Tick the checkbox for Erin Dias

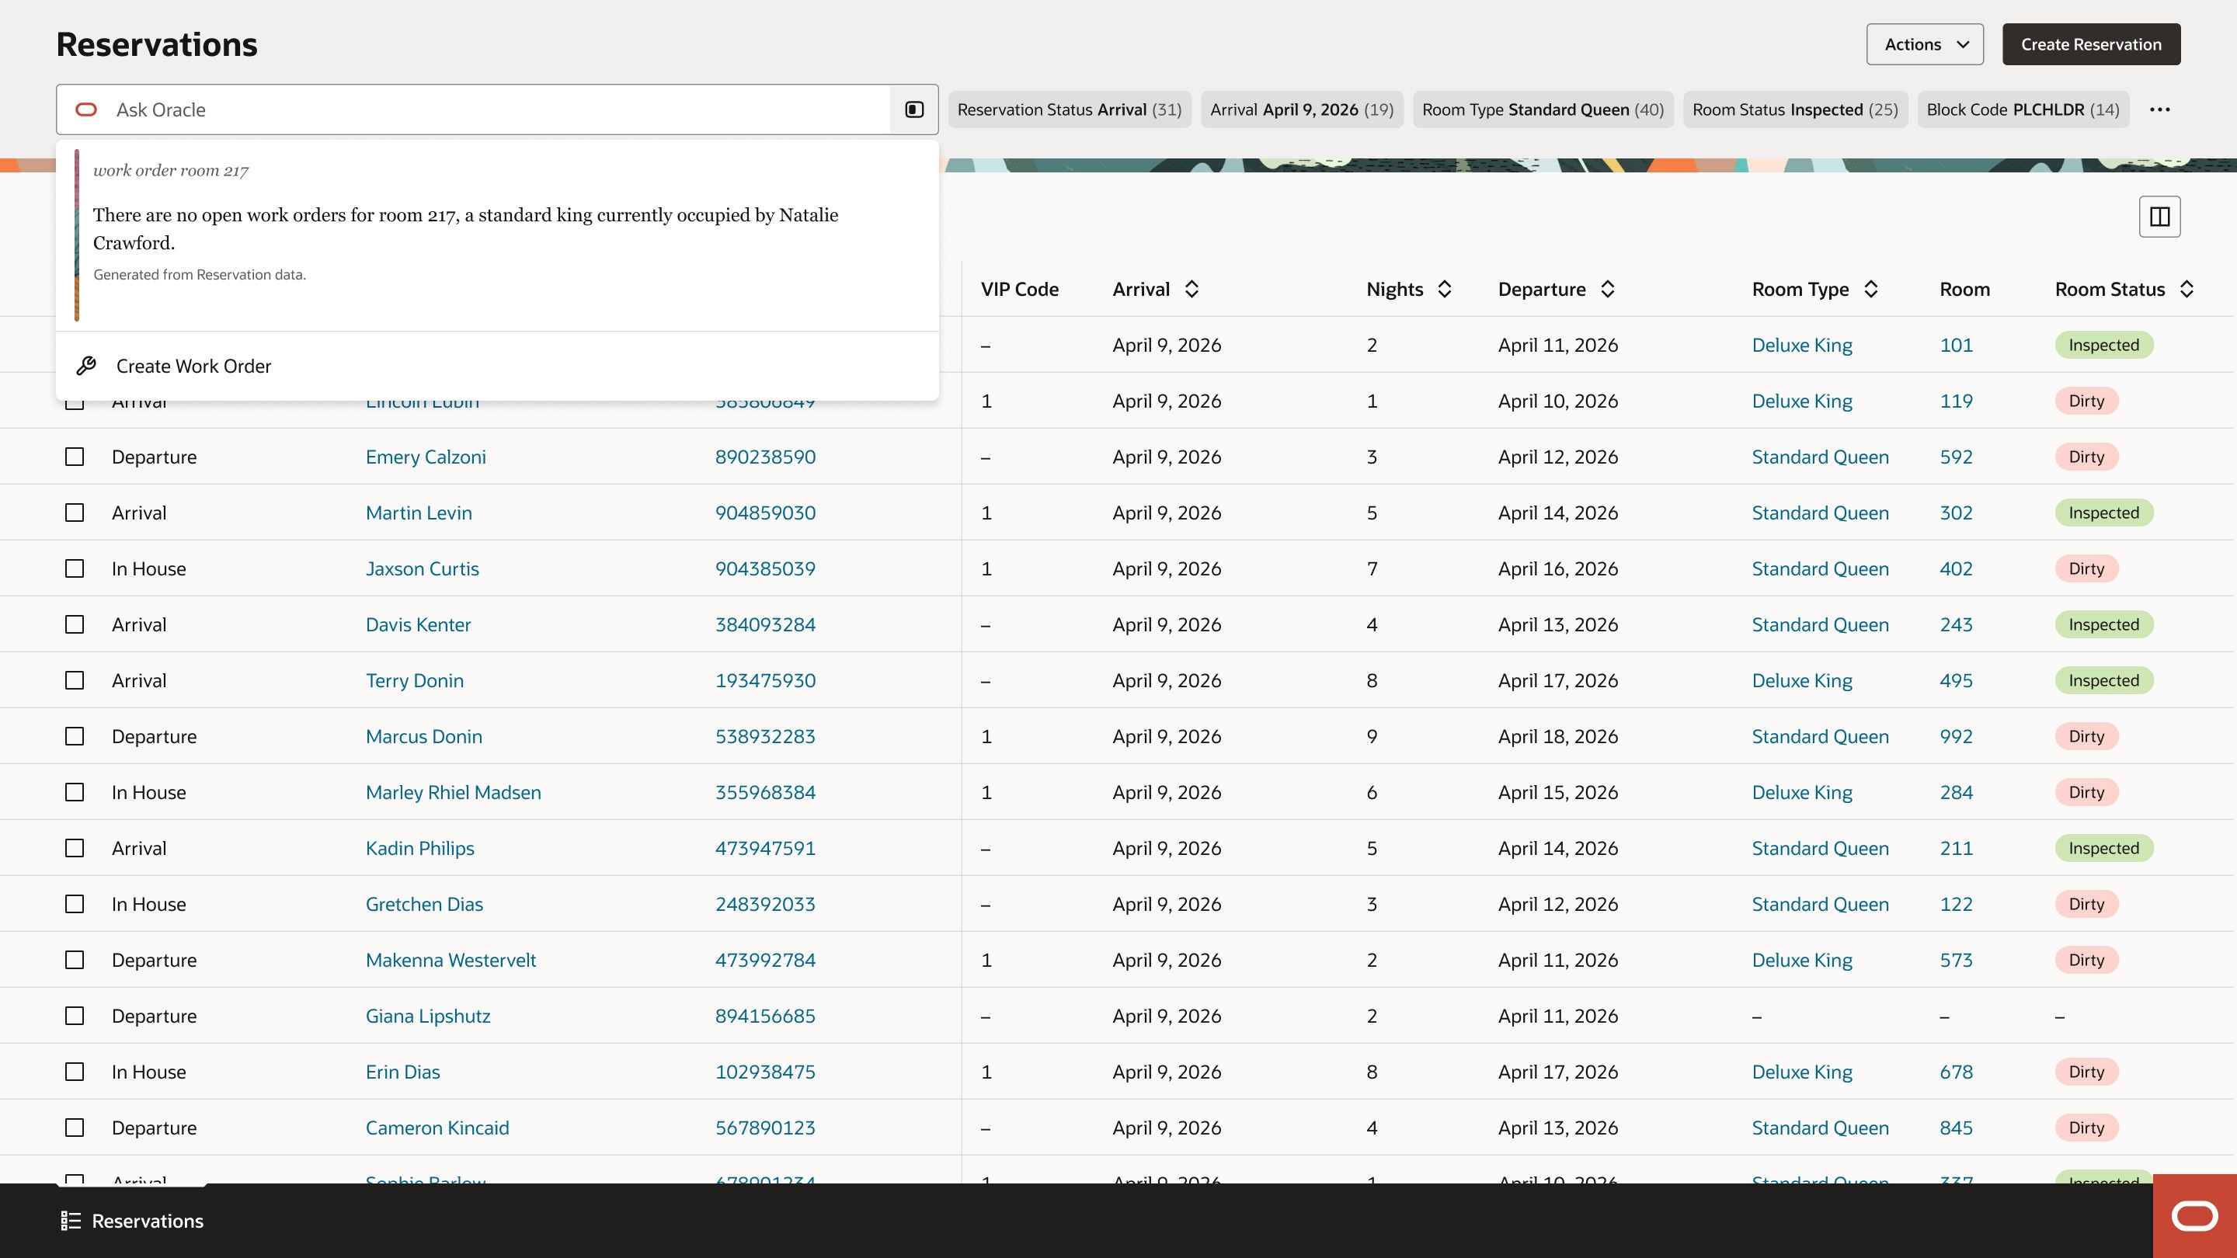pos(75,1072)
